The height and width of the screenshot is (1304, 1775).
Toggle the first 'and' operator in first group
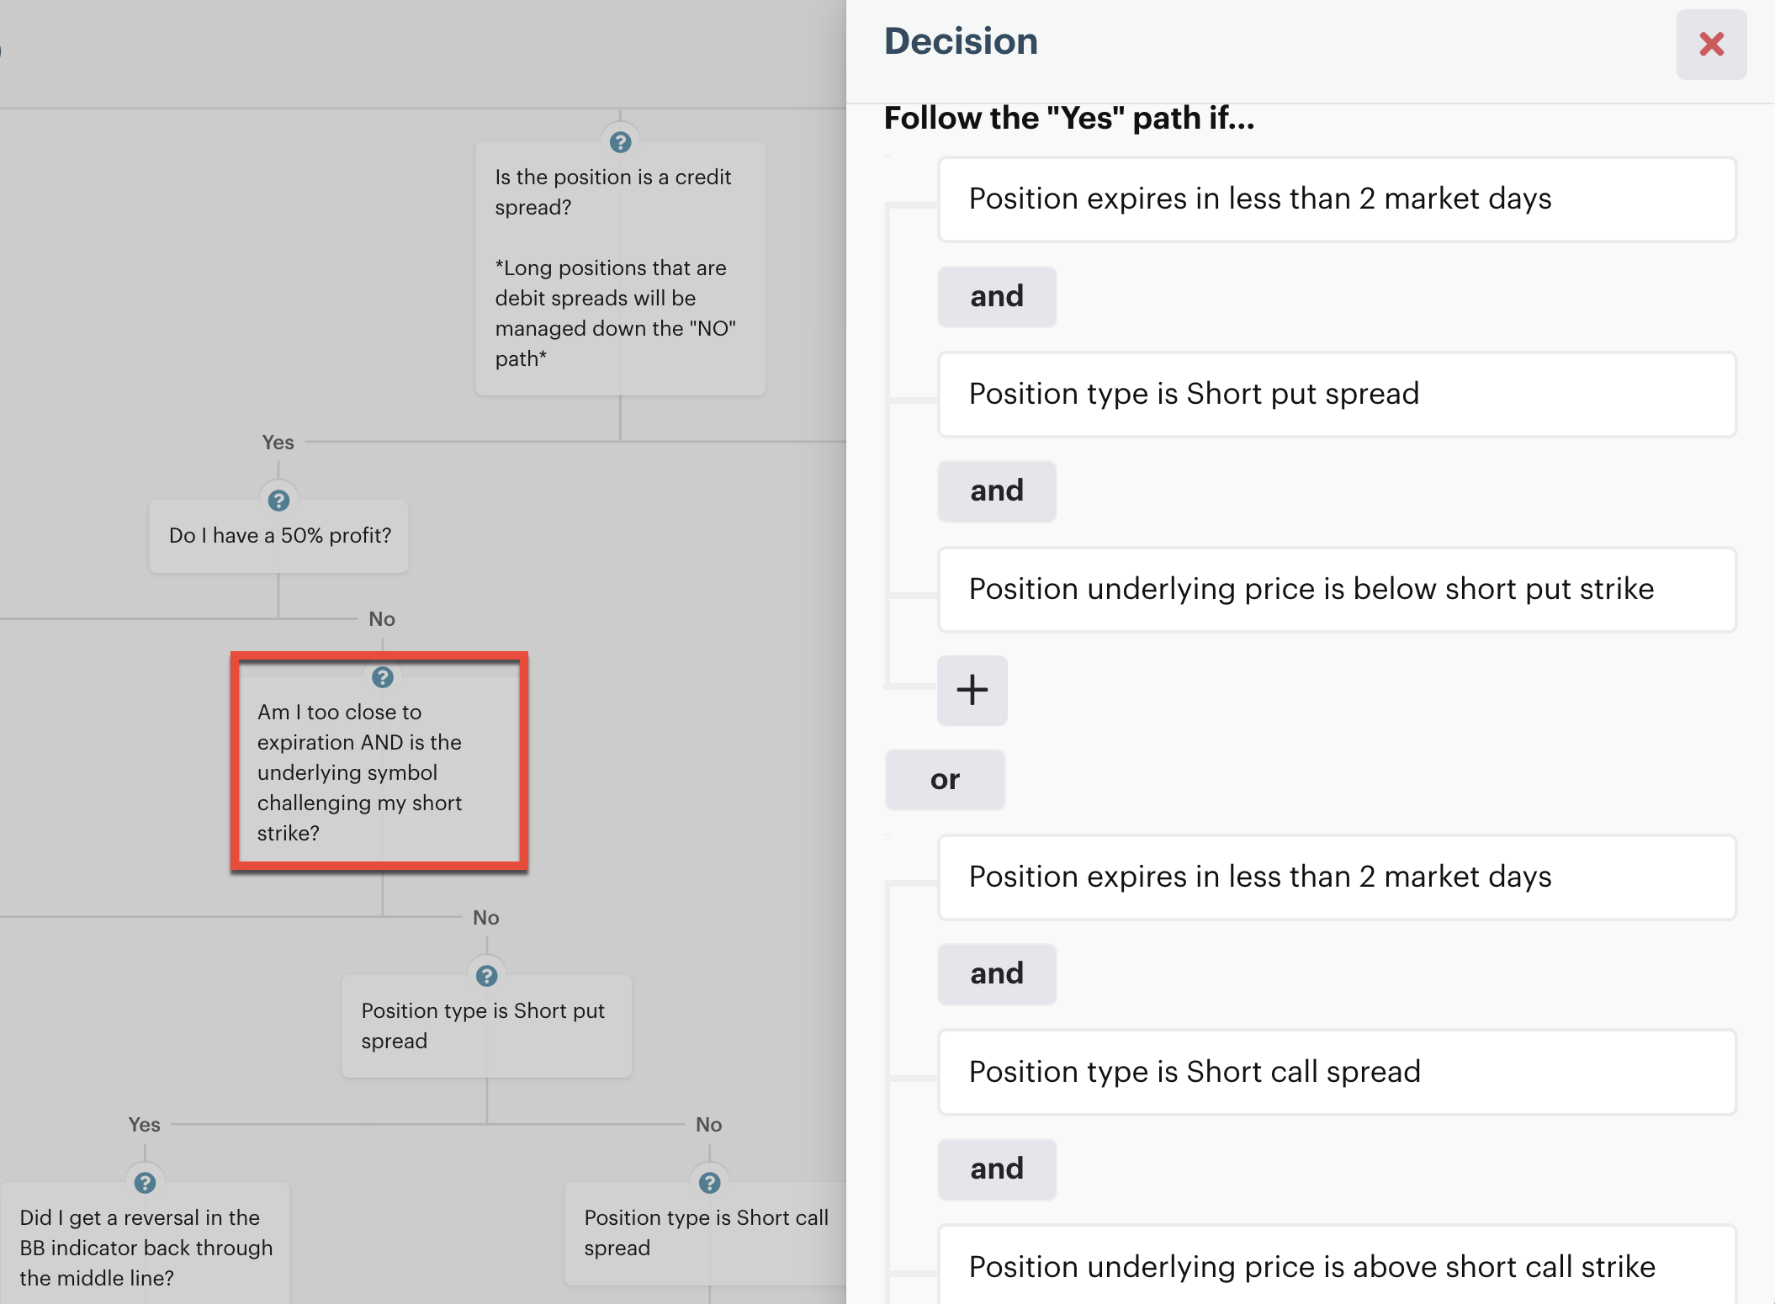click(997, 296)
